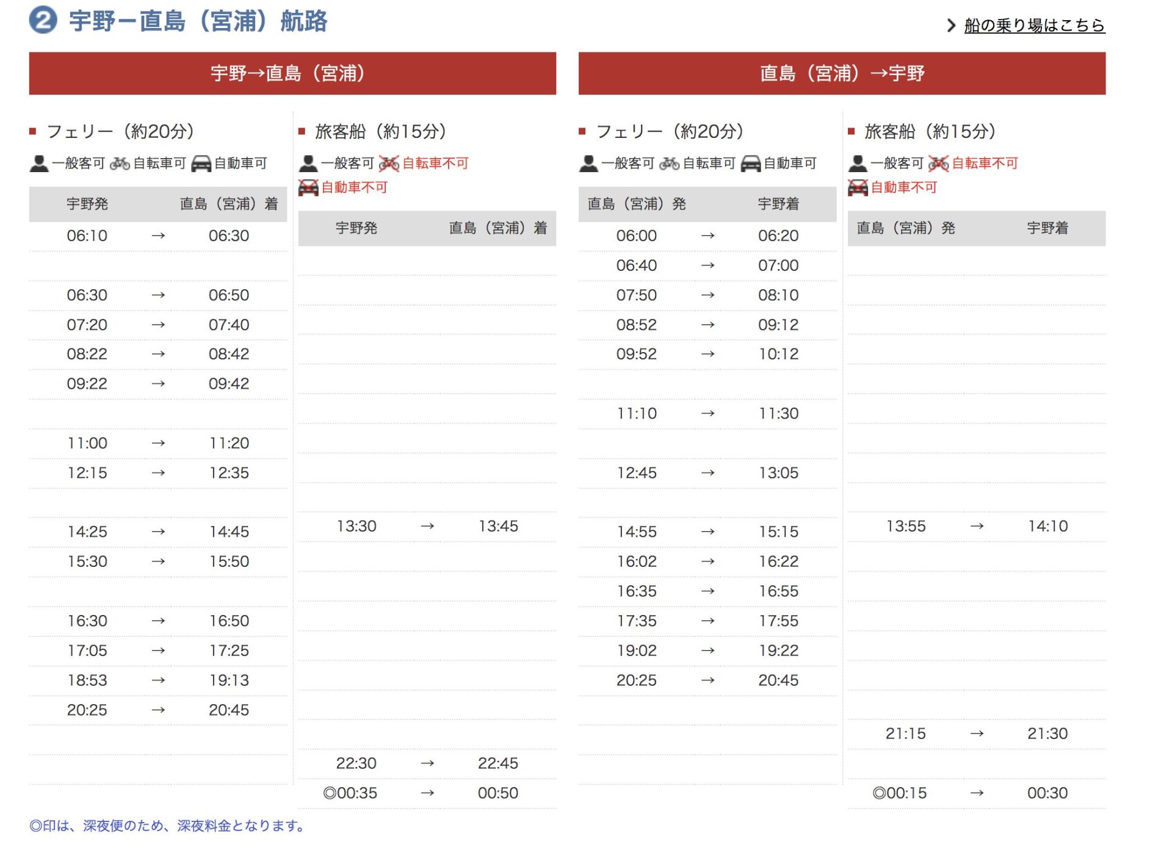
Task: Click the chevron before 船の乗り場はこちら
Action: (x=951, y=26)
